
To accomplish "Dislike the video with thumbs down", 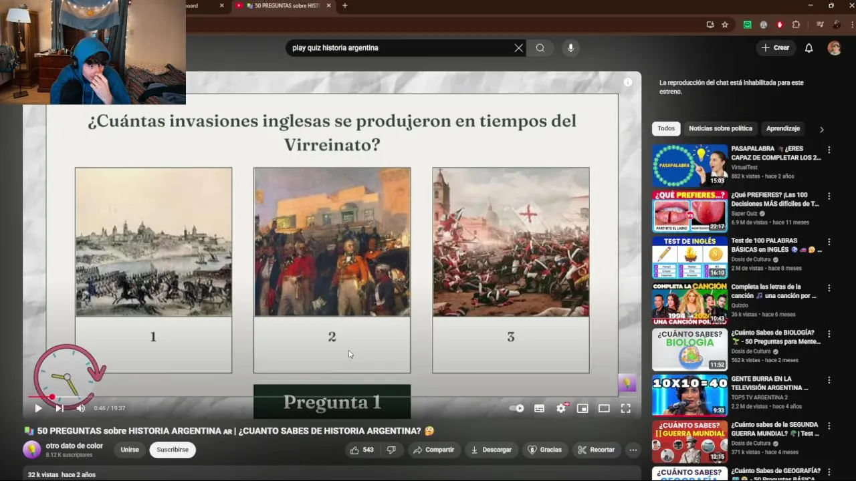I will (392, 450).
